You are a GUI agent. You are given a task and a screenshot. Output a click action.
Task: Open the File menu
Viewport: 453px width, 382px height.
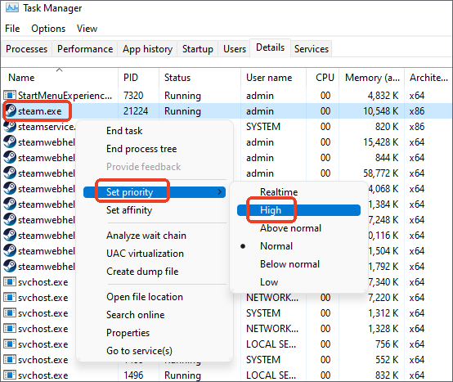12,29
